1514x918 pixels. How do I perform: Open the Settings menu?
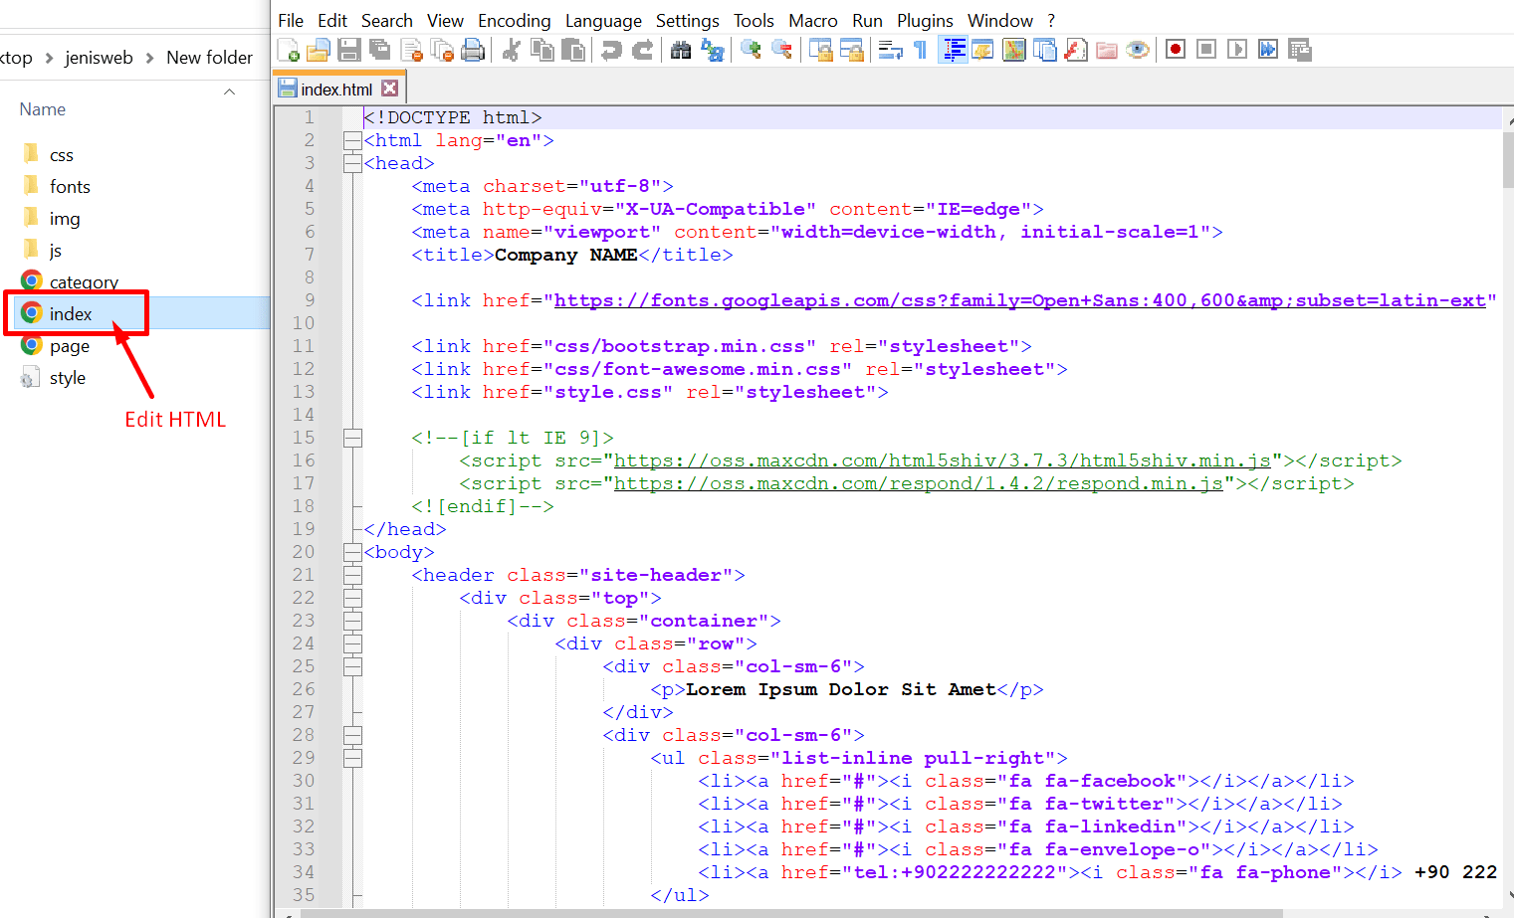click(687, 21)
